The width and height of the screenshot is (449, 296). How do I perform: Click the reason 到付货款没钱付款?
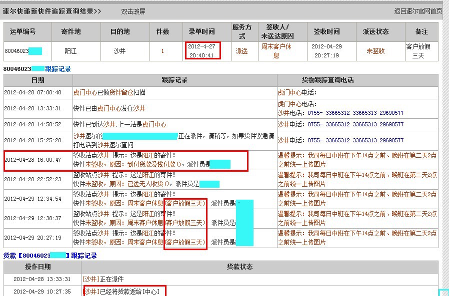click(x=152, y=164)
